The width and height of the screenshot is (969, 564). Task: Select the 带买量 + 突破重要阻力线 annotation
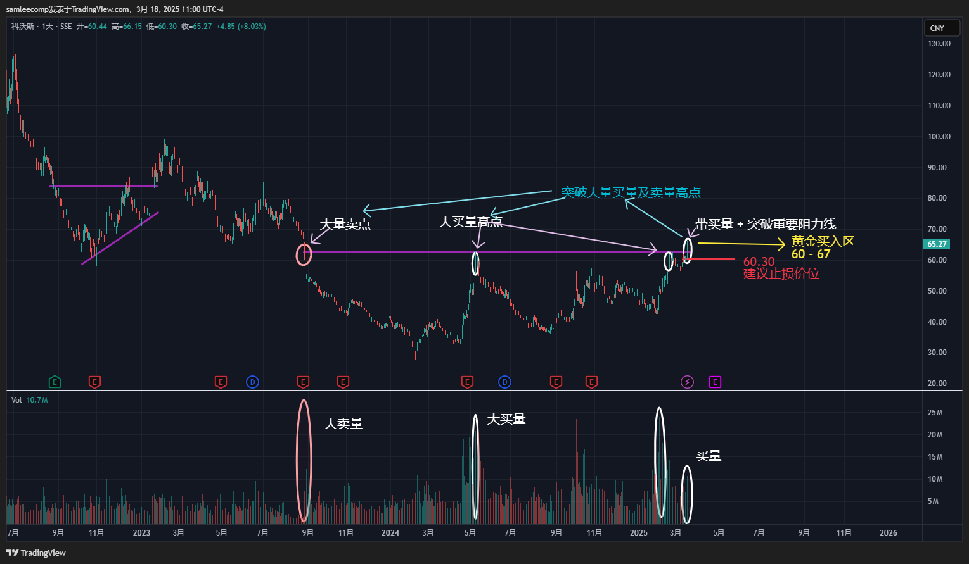766,224
